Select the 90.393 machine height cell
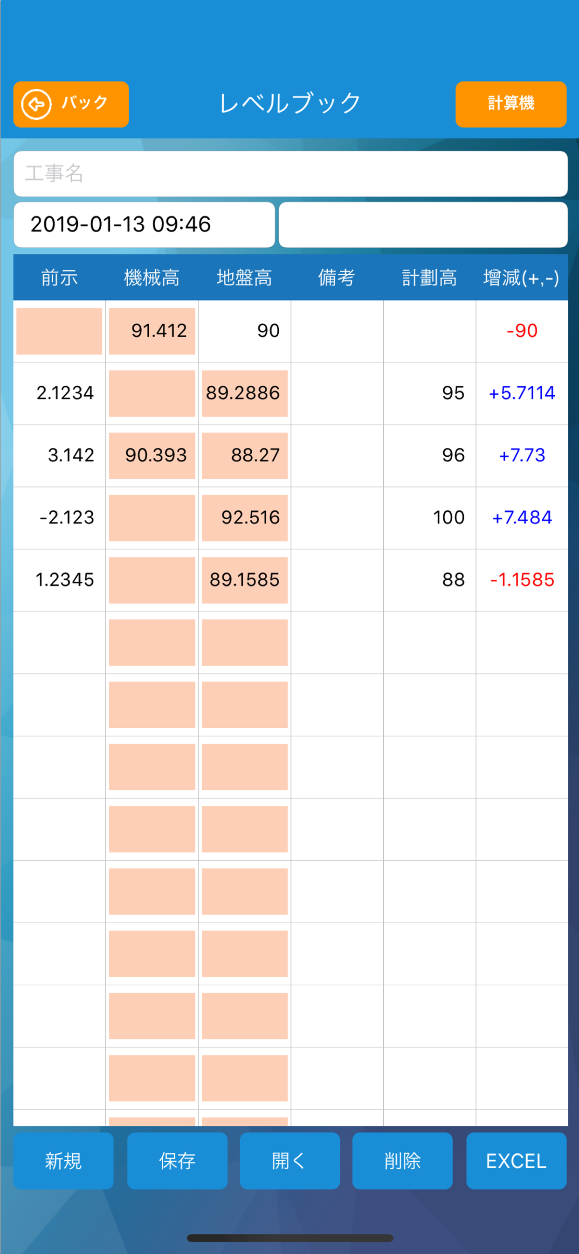The height and width of the screenshot is (1254, 579). (x=152, y=456)
